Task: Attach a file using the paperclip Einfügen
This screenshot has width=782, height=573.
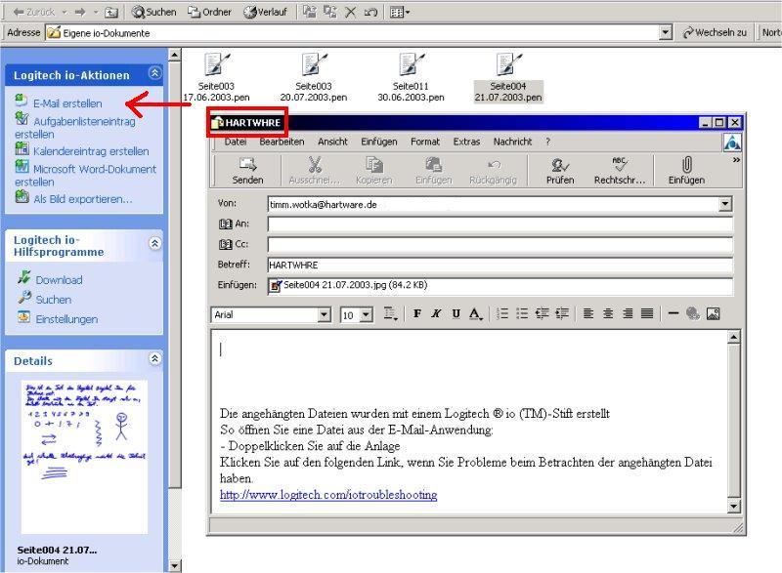Action: tap(687, 170)
